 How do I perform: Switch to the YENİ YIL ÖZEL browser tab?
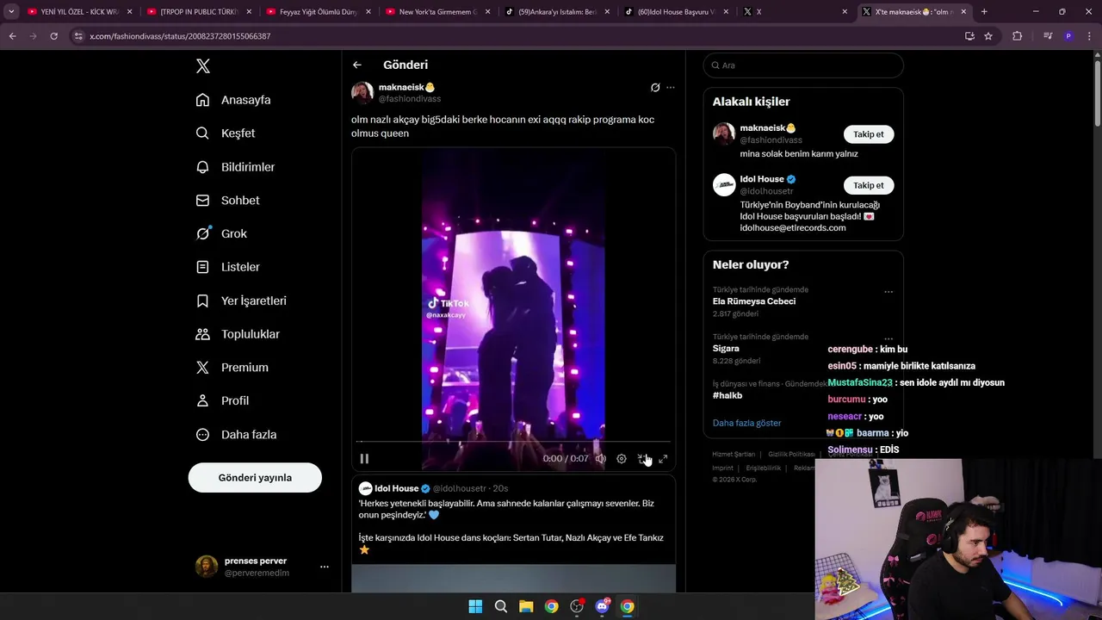click(x=77, y=12)
